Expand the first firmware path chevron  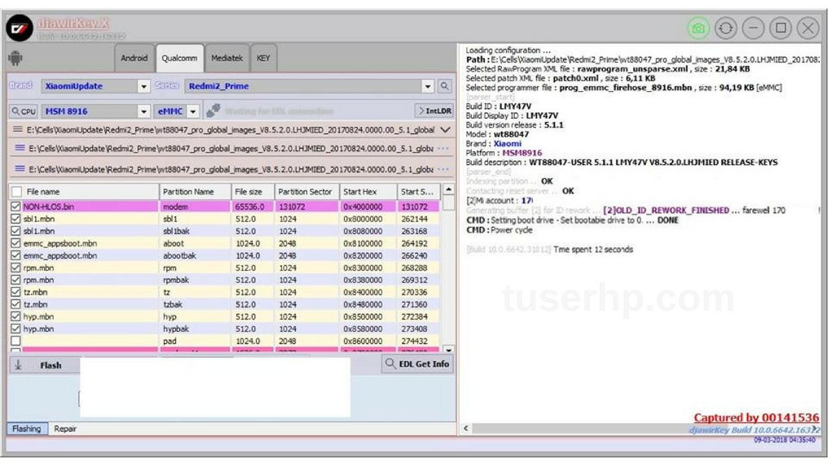click(444, 130)
